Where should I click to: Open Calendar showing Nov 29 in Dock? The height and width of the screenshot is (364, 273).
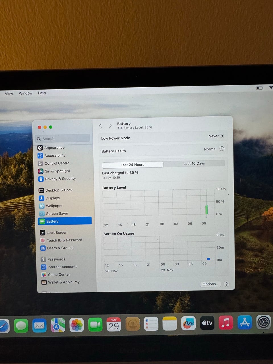pos(114,324)
